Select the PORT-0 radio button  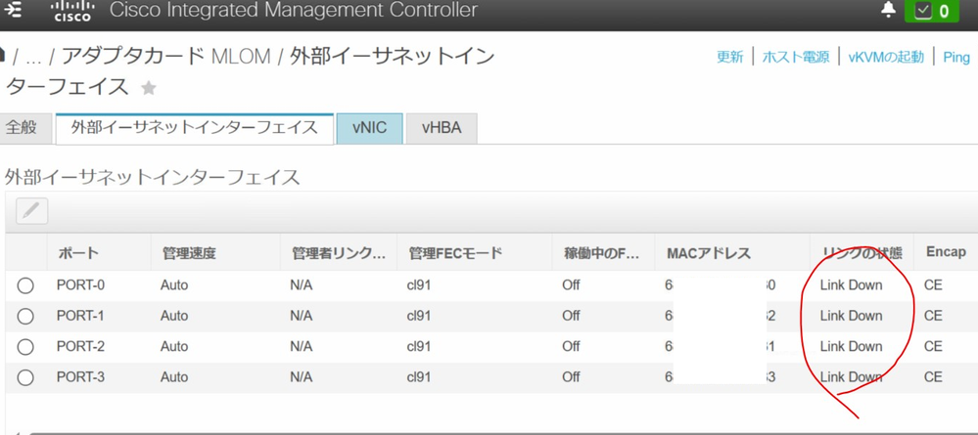click(x=25, y=285)
